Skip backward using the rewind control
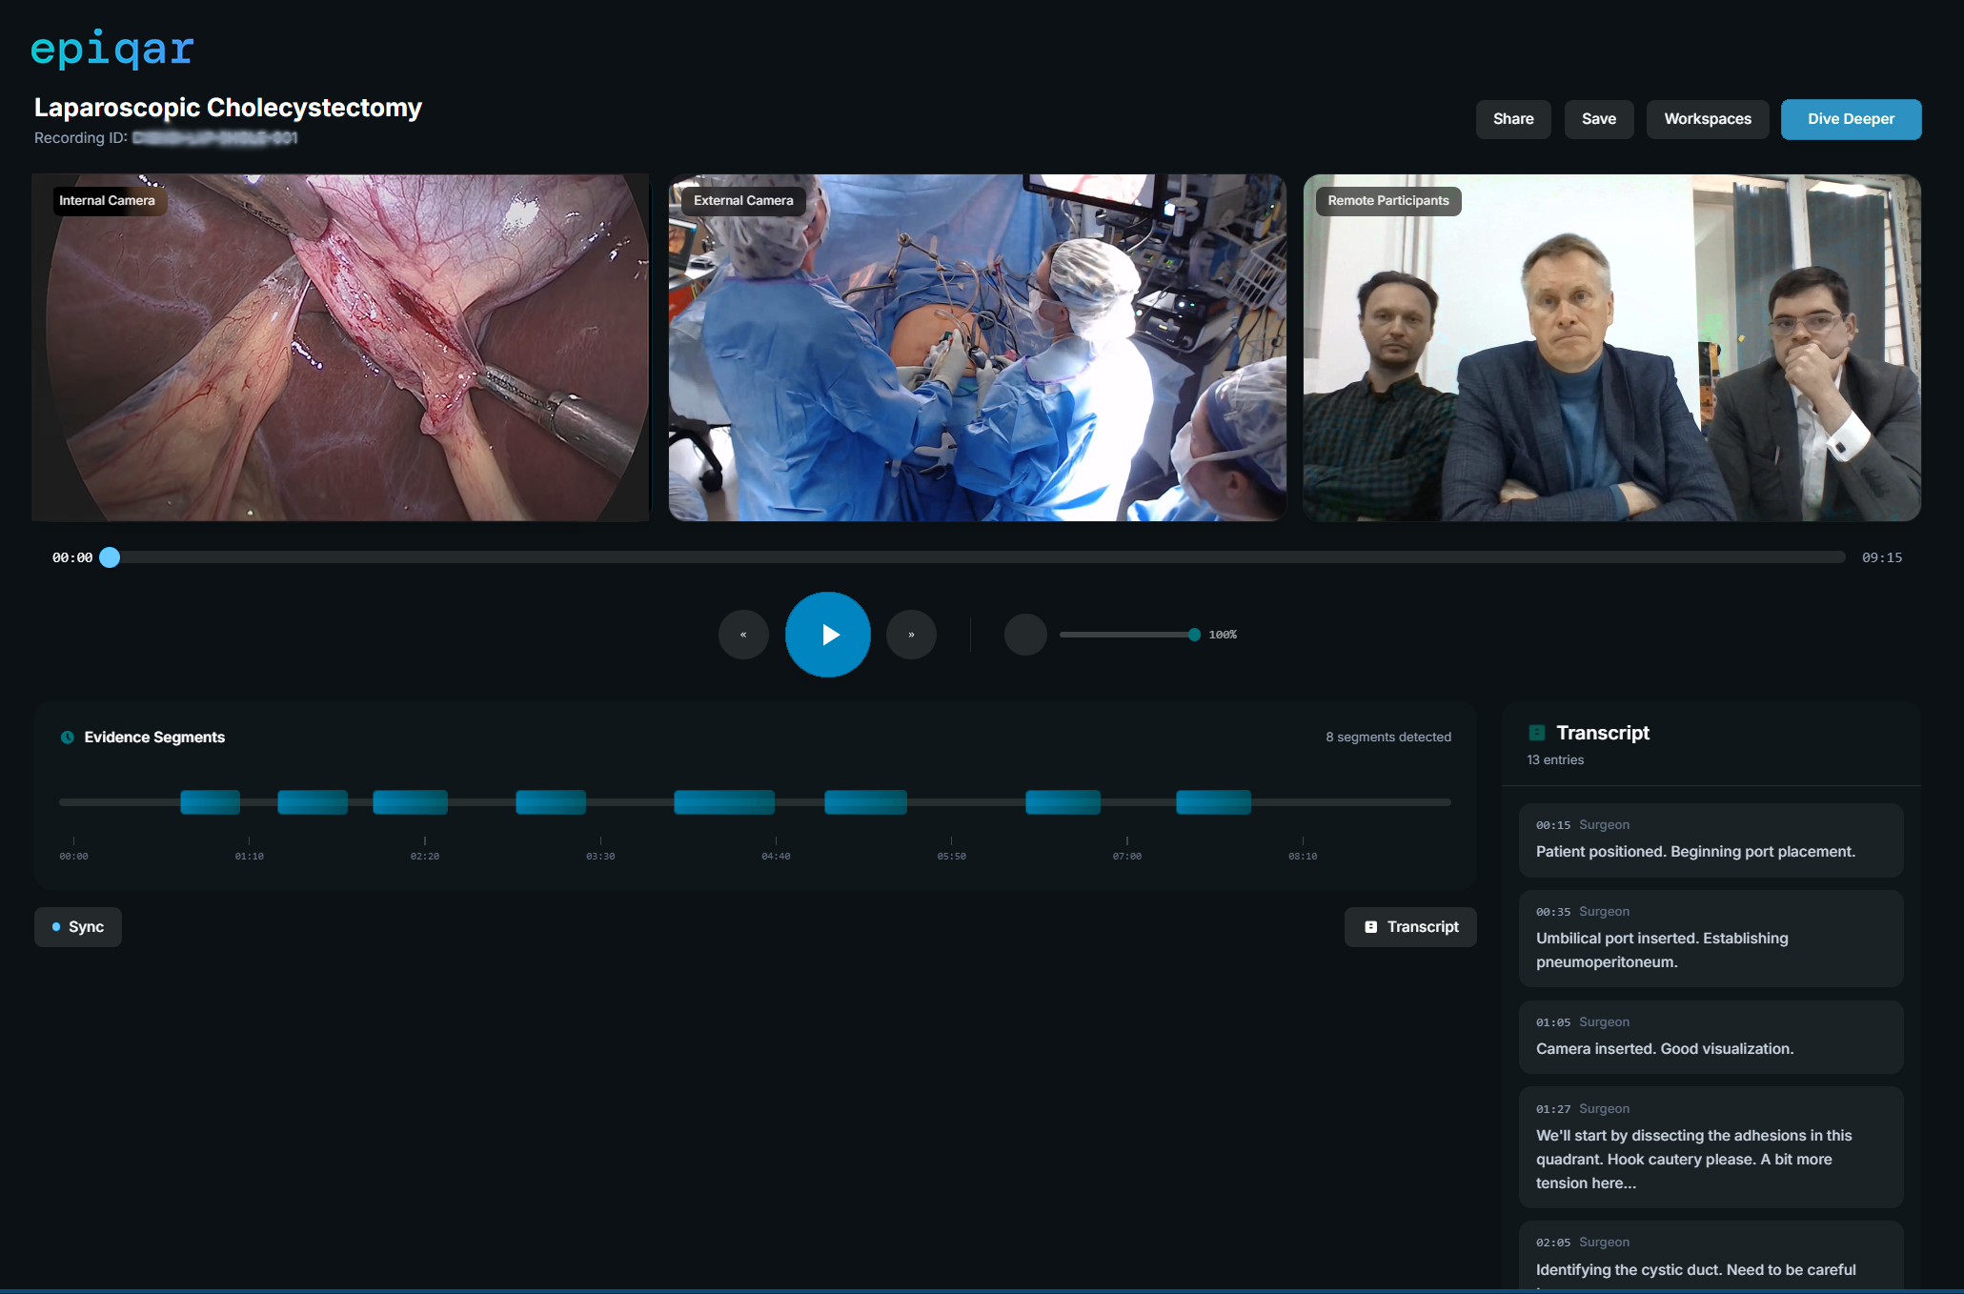Viewport: 1964px width, 1294px height. 743,634
